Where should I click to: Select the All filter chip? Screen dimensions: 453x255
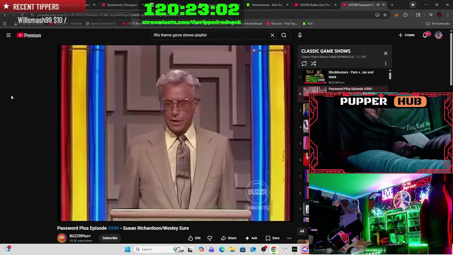[302, 231]
